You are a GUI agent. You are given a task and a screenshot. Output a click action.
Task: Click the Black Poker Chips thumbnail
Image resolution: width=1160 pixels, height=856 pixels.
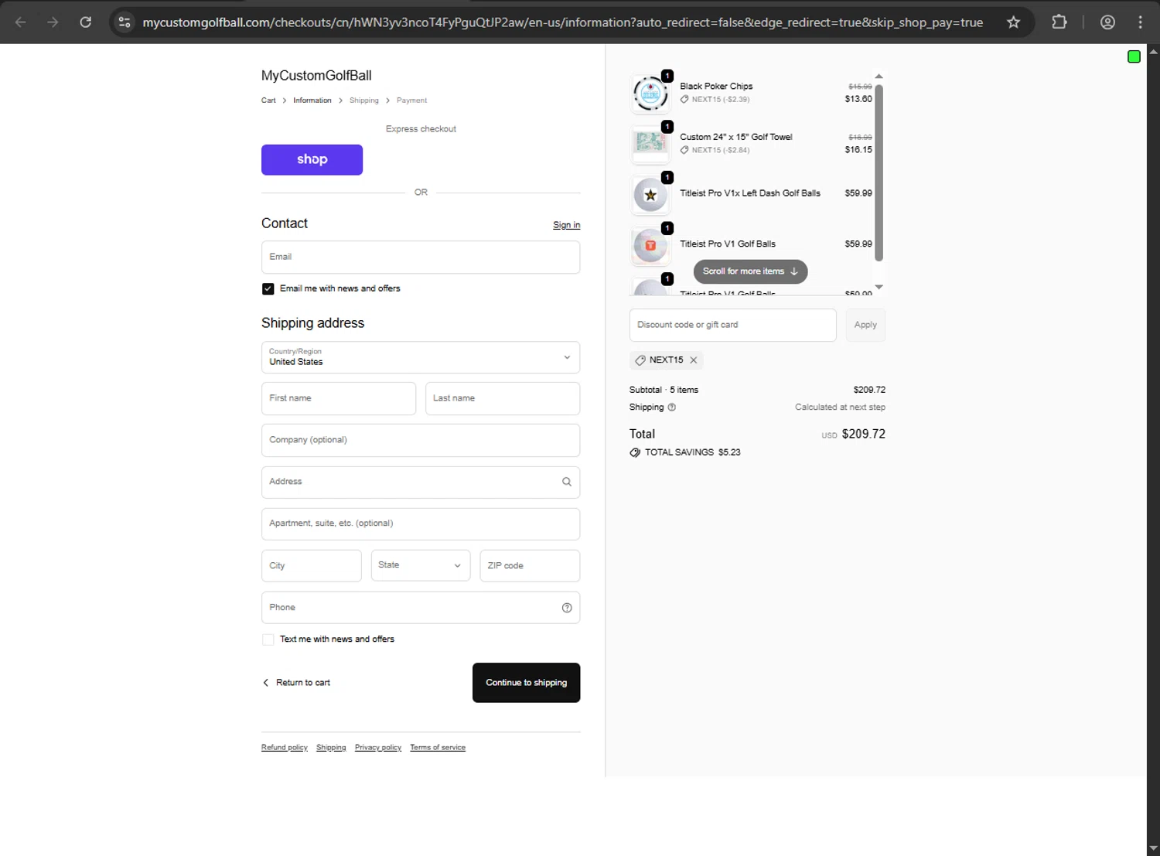(x=650, y=94)
